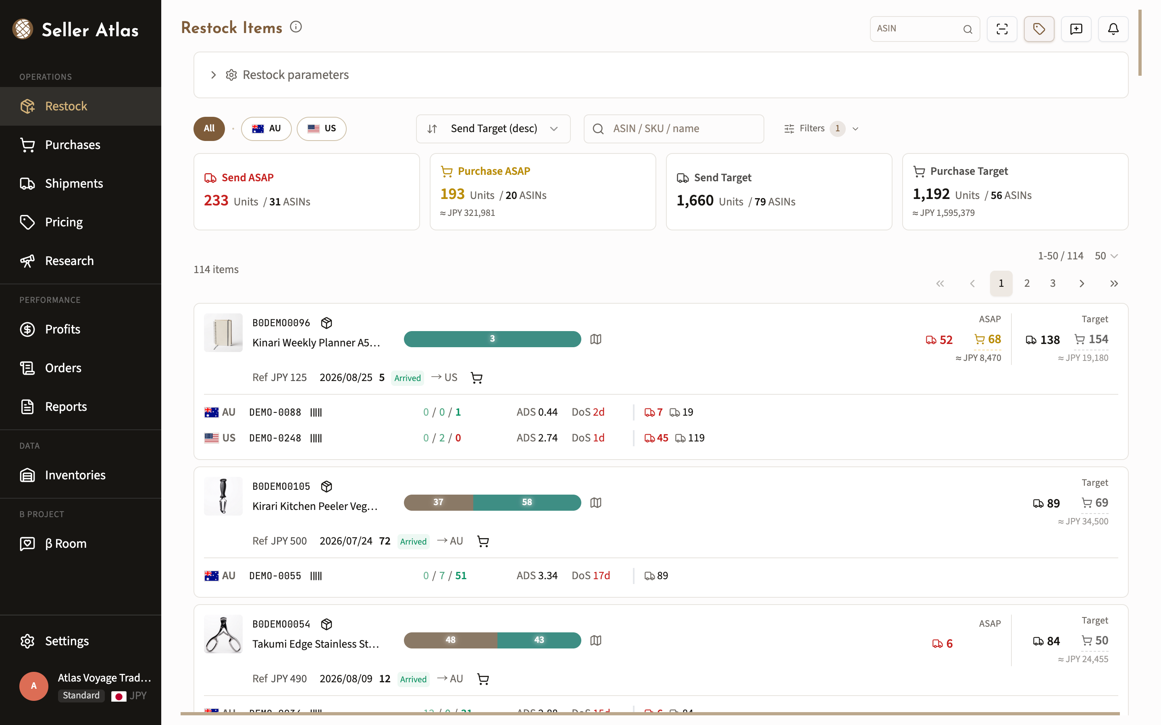Focus the ASIN / SKU / name search field
This screenshot has height=725, width=1161.
tap(674, 128)
